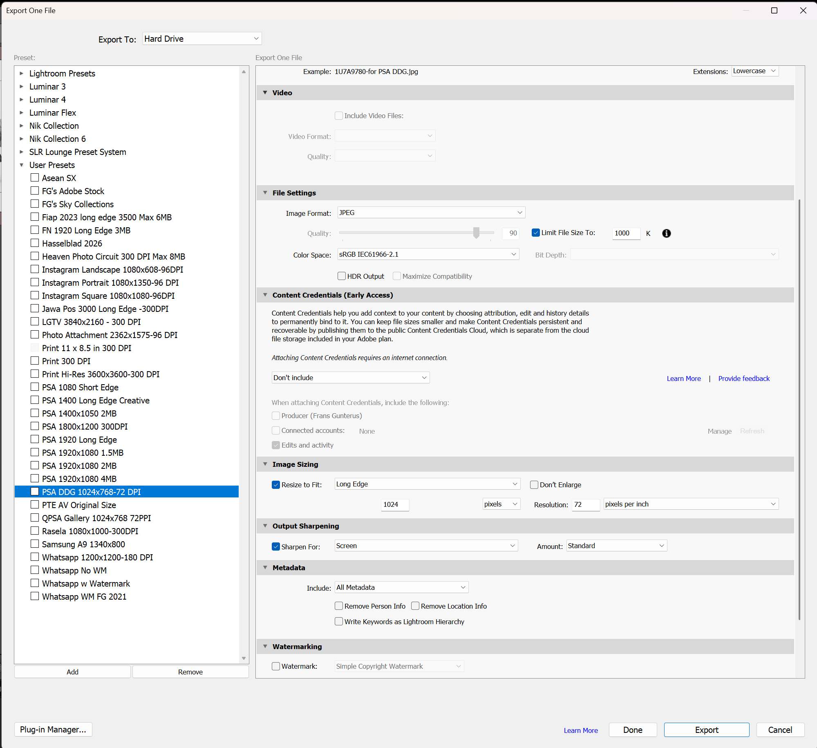
Task: Collapse the File Settings section triangle
Action: (x=265, y=193)
